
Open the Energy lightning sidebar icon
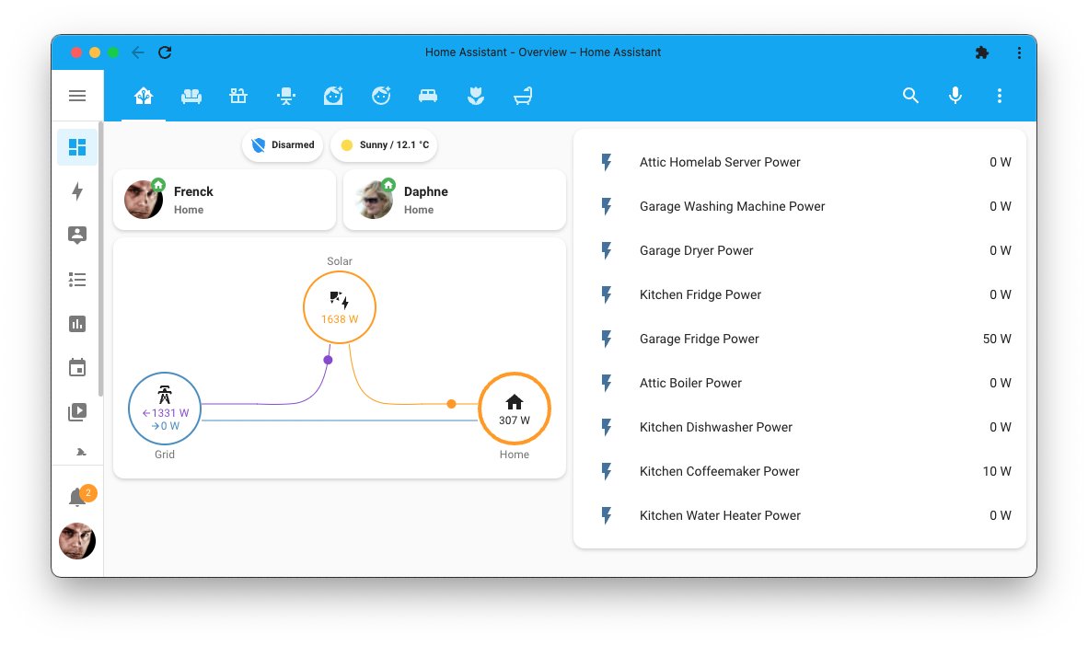click(77, 191)
